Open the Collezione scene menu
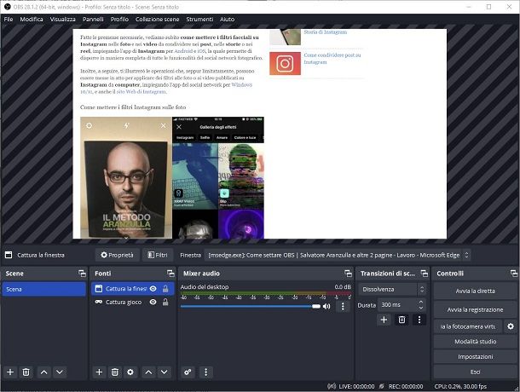The image size is (520, 392). click(157, 20)
